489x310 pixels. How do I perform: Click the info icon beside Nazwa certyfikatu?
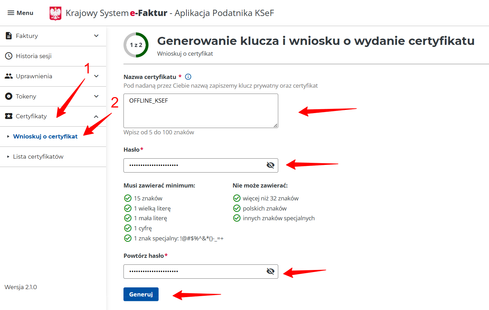(188, 77)
